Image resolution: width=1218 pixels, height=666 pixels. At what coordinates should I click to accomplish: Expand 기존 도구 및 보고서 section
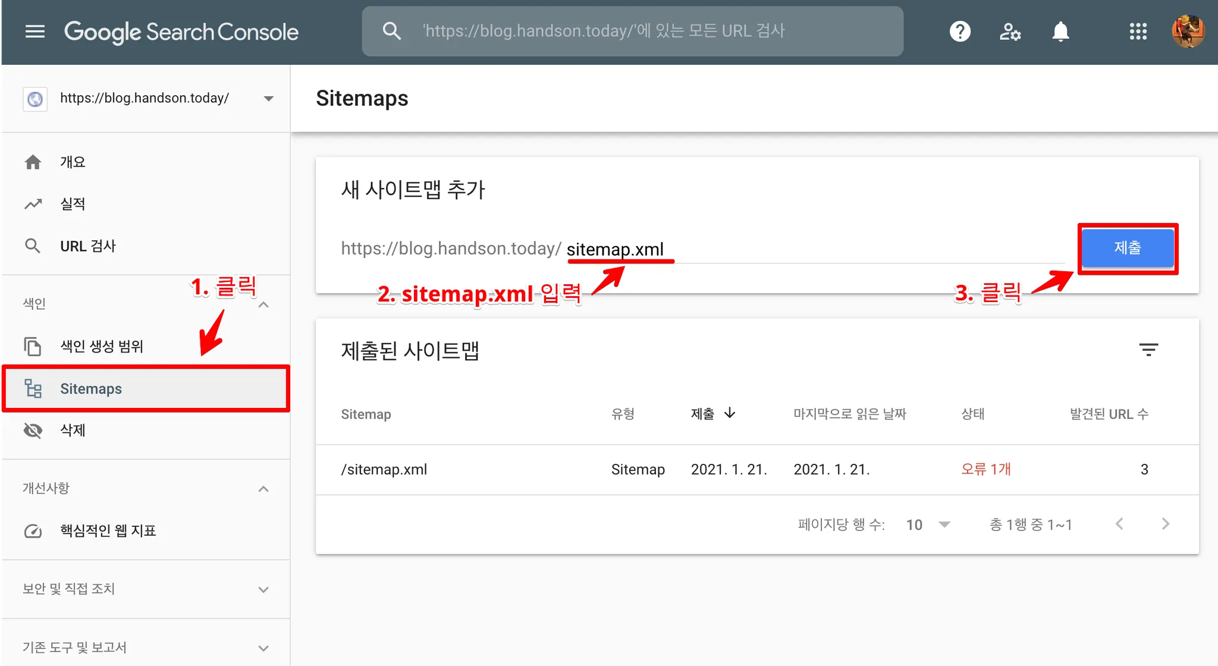tap(263, 648)
